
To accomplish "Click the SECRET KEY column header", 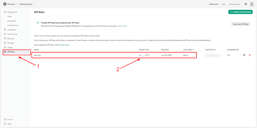I will (144, 50).
